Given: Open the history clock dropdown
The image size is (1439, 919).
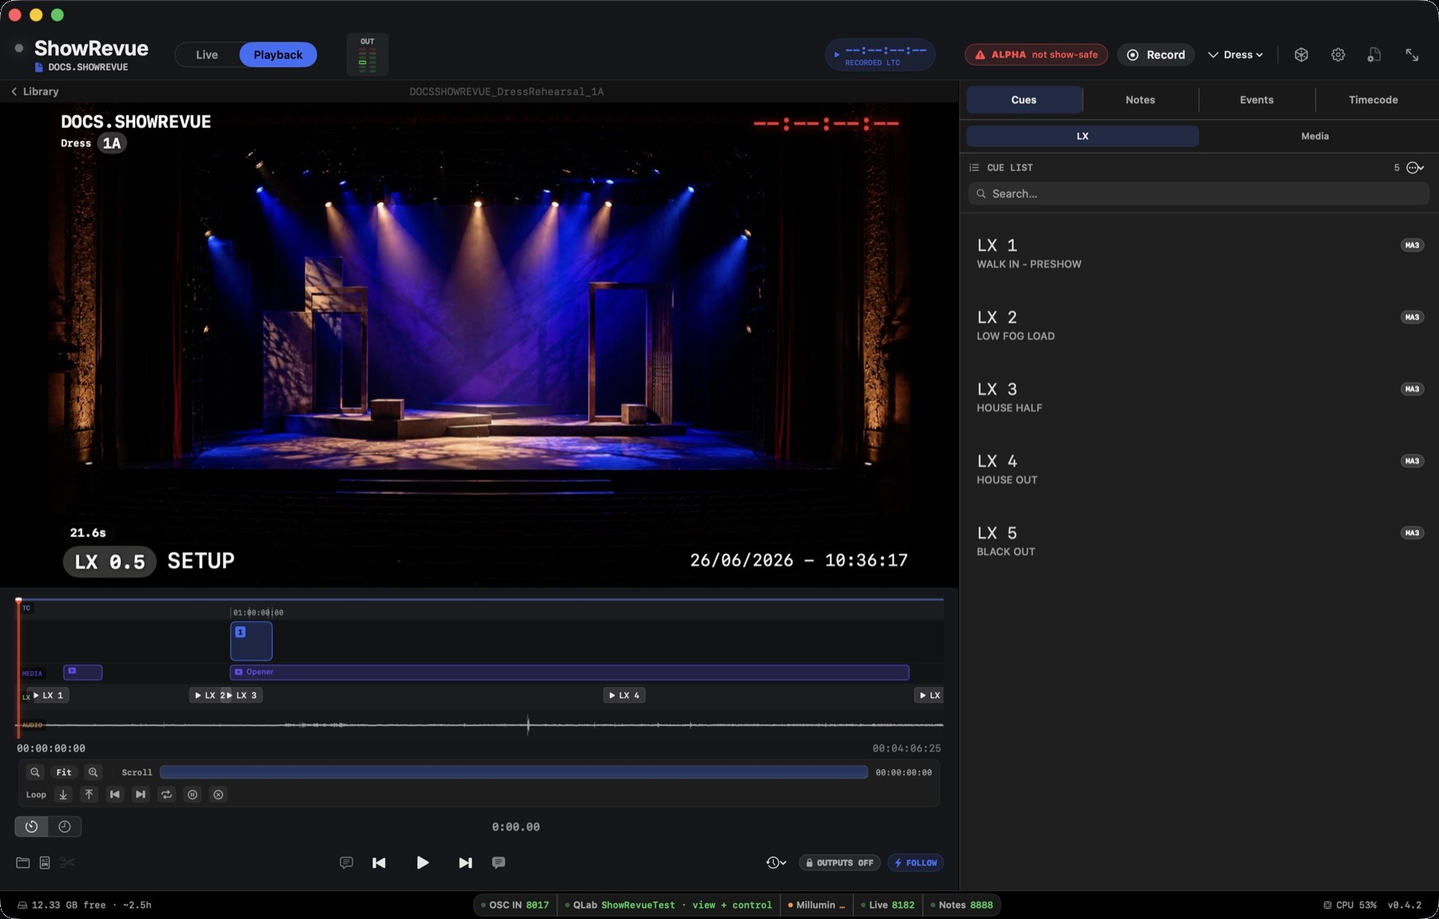Looking at the screenshot, I should tap(775, 862).
